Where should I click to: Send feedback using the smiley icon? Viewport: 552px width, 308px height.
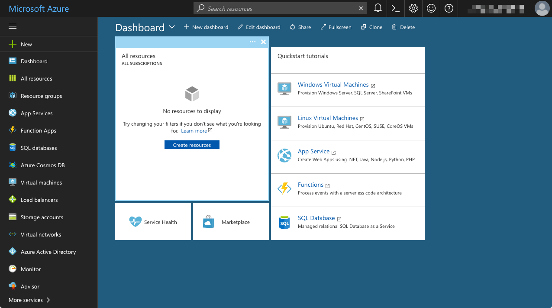[x=431, y=8]
